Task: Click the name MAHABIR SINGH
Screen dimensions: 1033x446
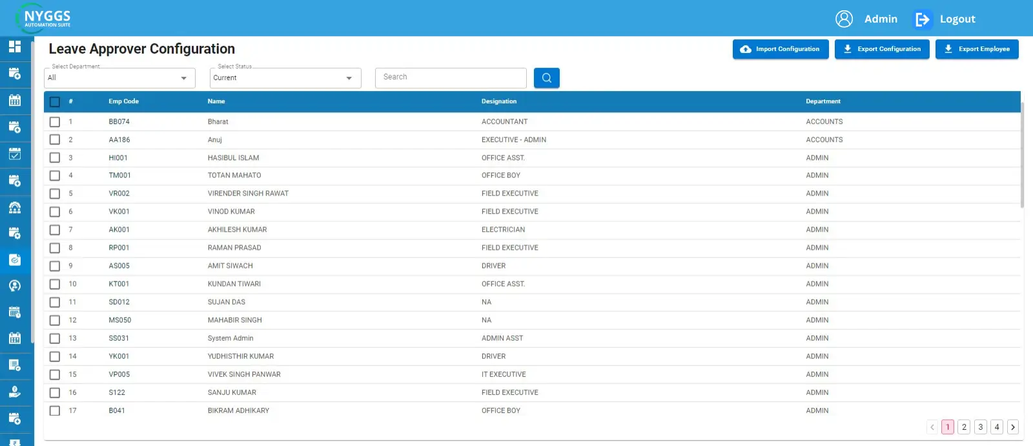Action: click(235, 320)
